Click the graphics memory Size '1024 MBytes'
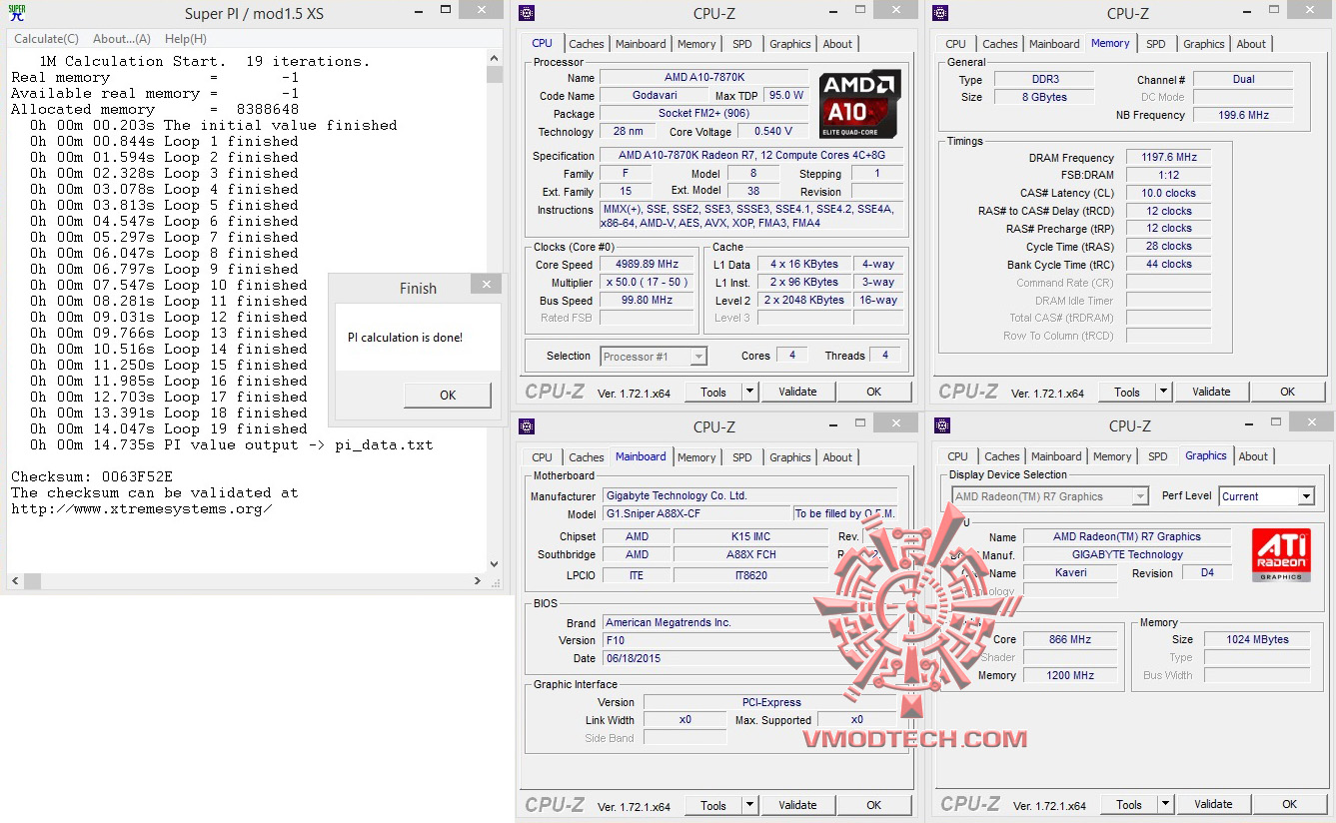This screenshot has width=1336, height=823. pos(1256,639)
